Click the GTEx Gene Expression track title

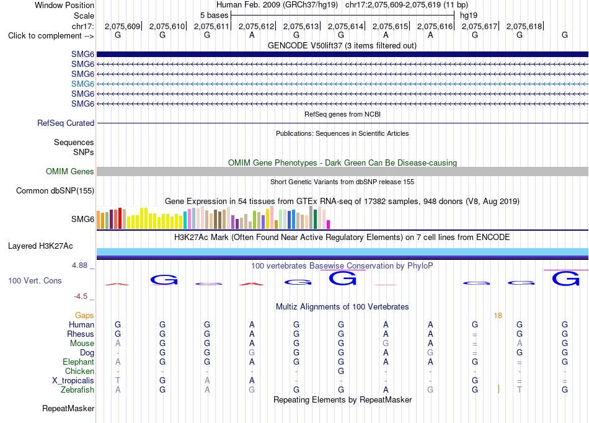point(342,202)
